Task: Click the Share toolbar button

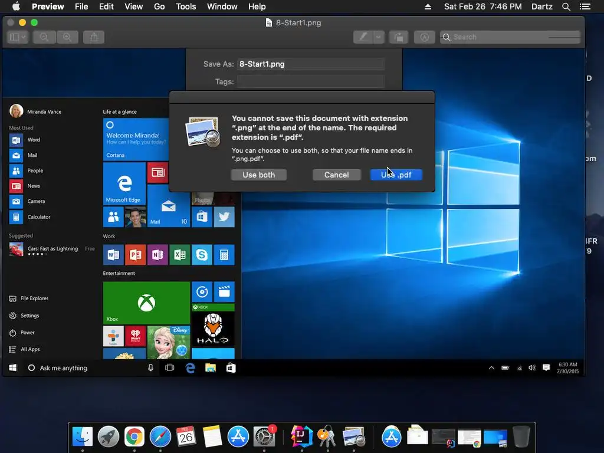Action: click(x=94, y=37)
